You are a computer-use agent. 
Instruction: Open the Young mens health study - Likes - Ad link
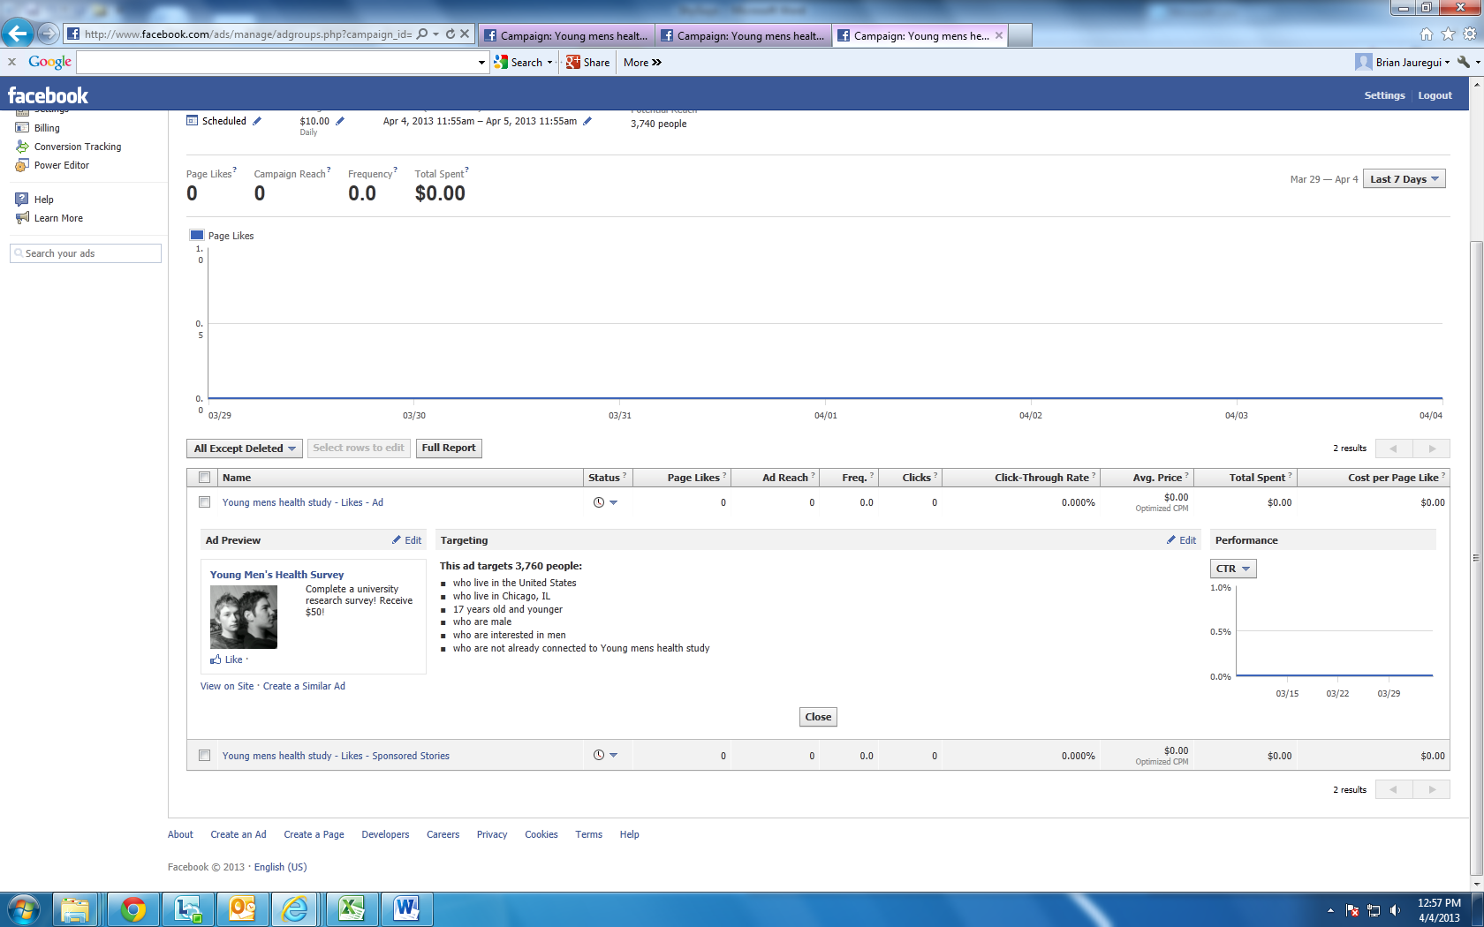(x=303, y=502)
